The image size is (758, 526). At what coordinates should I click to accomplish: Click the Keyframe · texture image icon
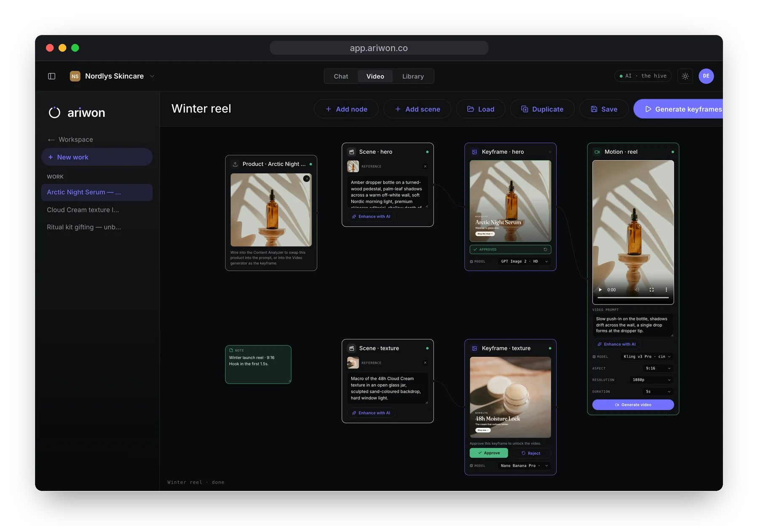coord(475,348)
